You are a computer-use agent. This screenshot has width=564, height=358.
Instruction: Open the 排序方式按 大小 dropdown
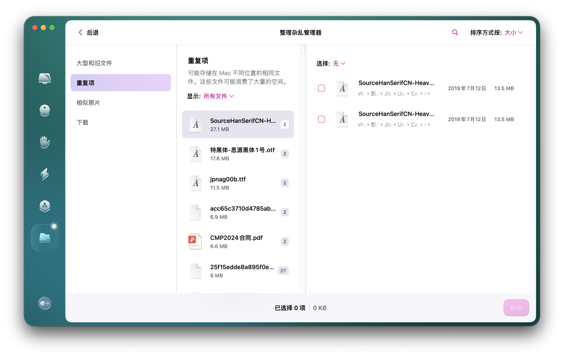(514, 32)
